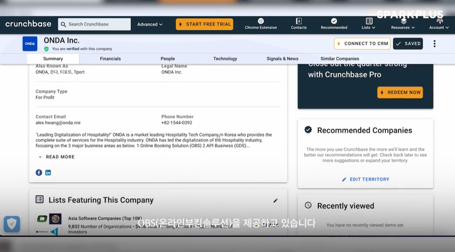Click the Asia Software Companies list thumbnail
The width and height of the screenshot is (455, 252).
[49, 224]
